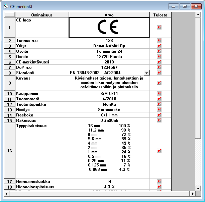Select row header number 9

pyautogui.click(x=10, y=83)
